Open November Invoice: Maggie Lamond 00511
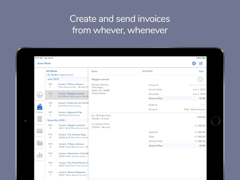 (67, 126)
